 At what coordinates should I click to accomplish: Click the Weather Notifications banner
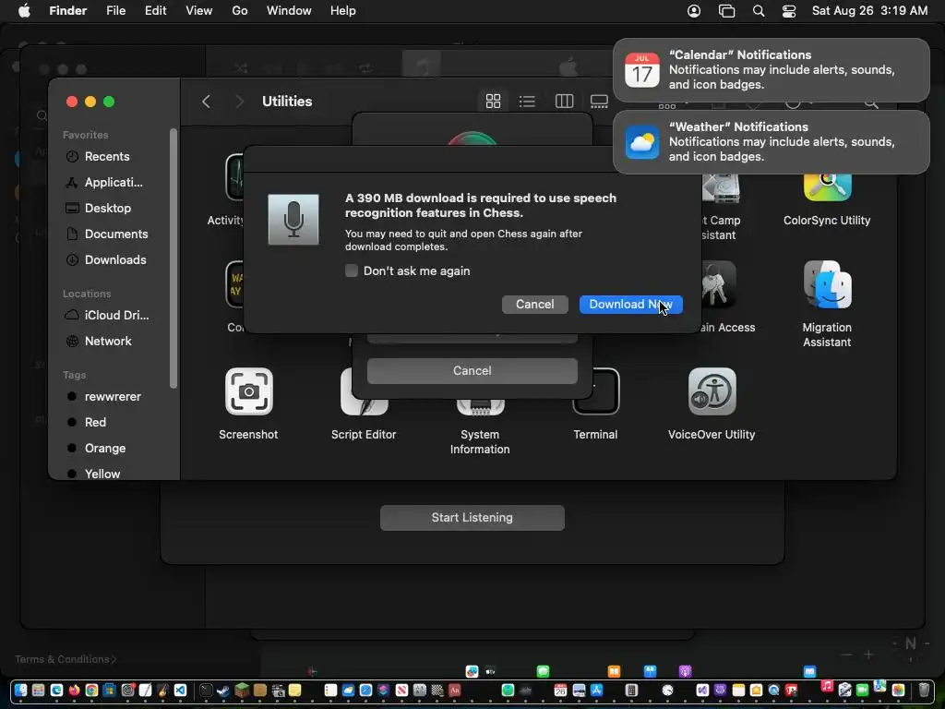(x=771, y=142)
